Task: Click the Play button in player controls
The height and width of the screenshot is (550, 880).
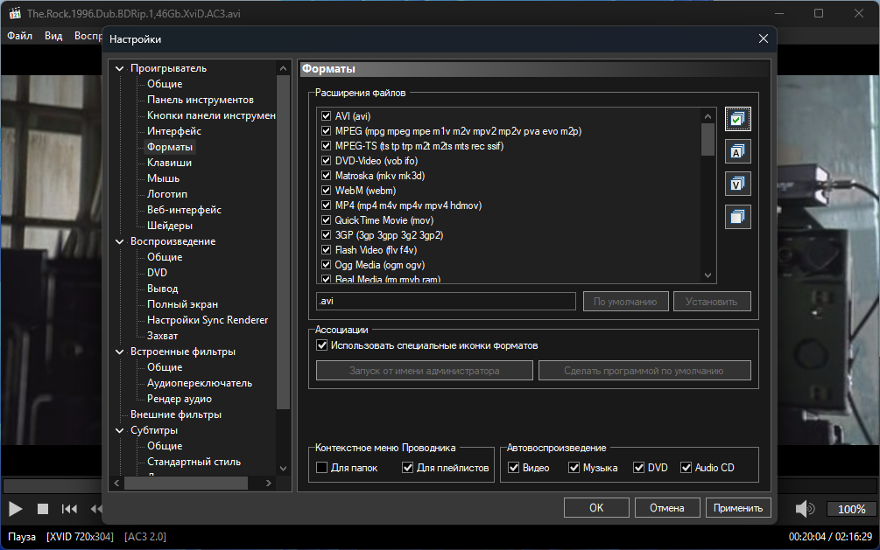Action: [x=15, y=509]
